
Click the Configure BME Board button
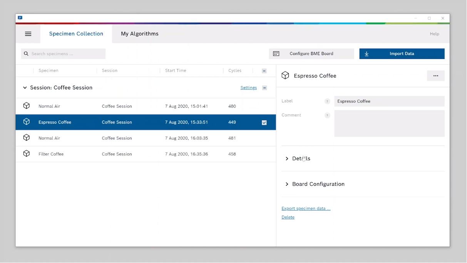coord(311,54)
